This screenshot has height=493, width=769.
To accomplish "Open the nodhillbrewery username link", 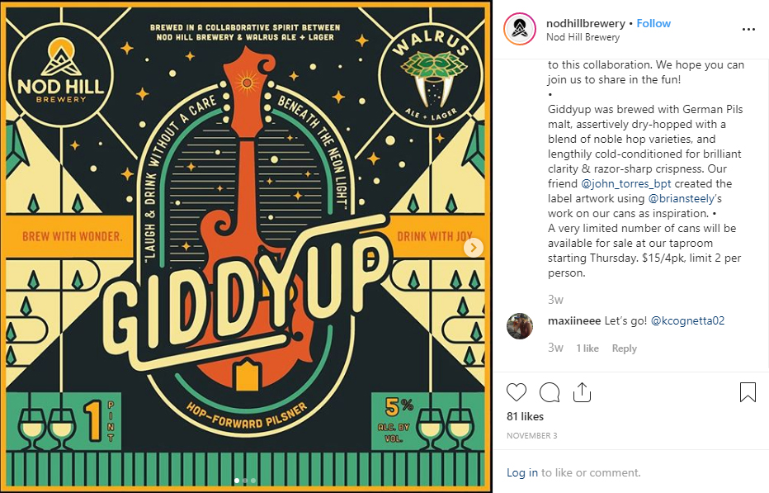I will click(x=586, y=23).
